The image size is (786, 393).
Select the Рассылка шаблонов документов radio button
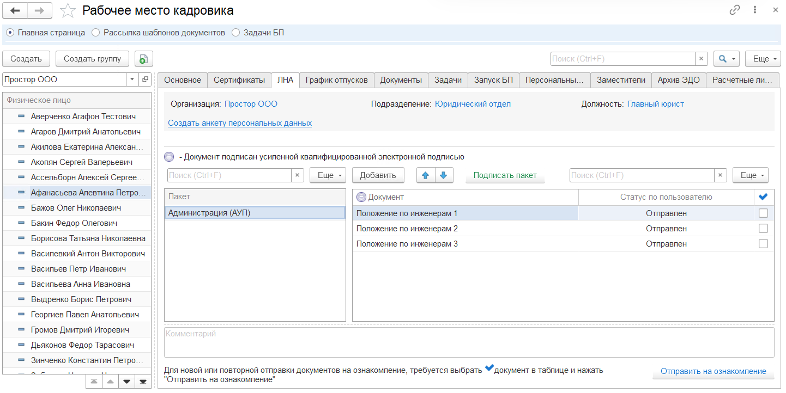(96, 33)
